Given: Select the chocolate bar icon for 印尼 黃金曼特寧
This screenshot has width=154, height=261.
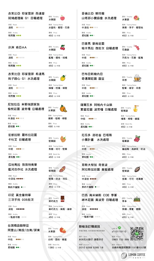Looking at the screenshot, I should [62, 199].
